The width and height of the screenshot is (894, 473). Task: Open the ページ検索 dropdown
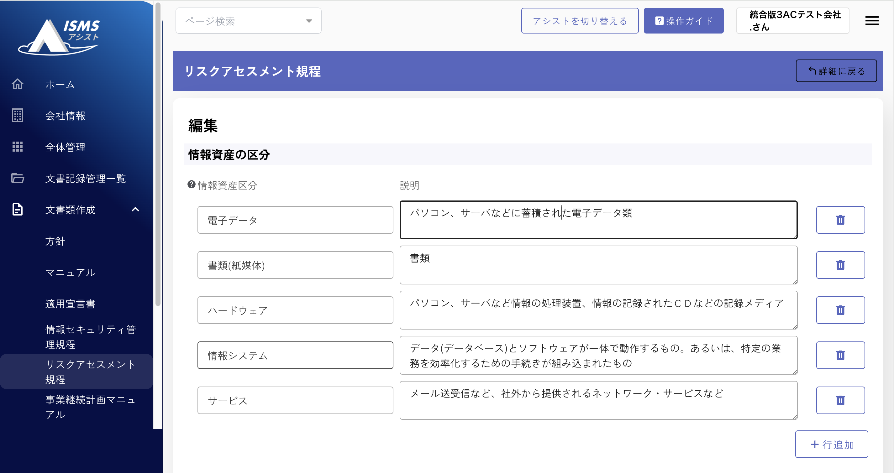[x=248, y=21]
